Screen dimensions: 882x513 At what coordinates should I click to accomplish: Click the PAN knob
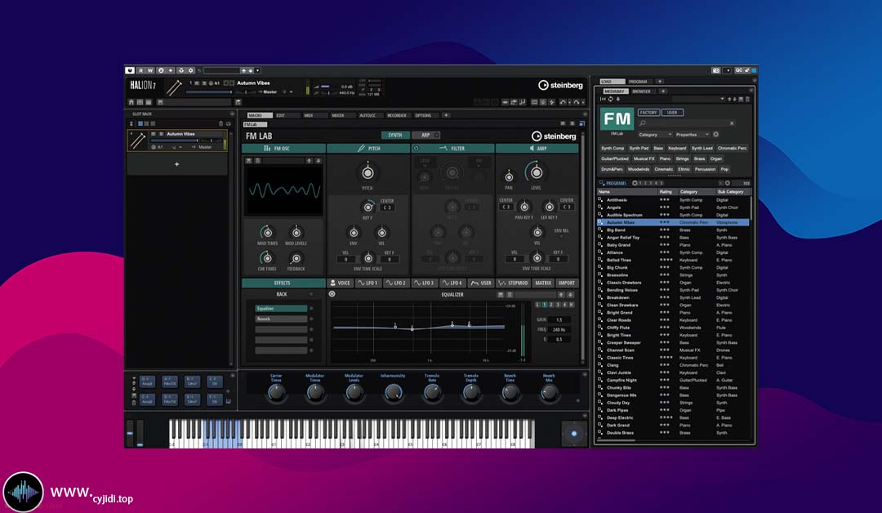[509, 176]
